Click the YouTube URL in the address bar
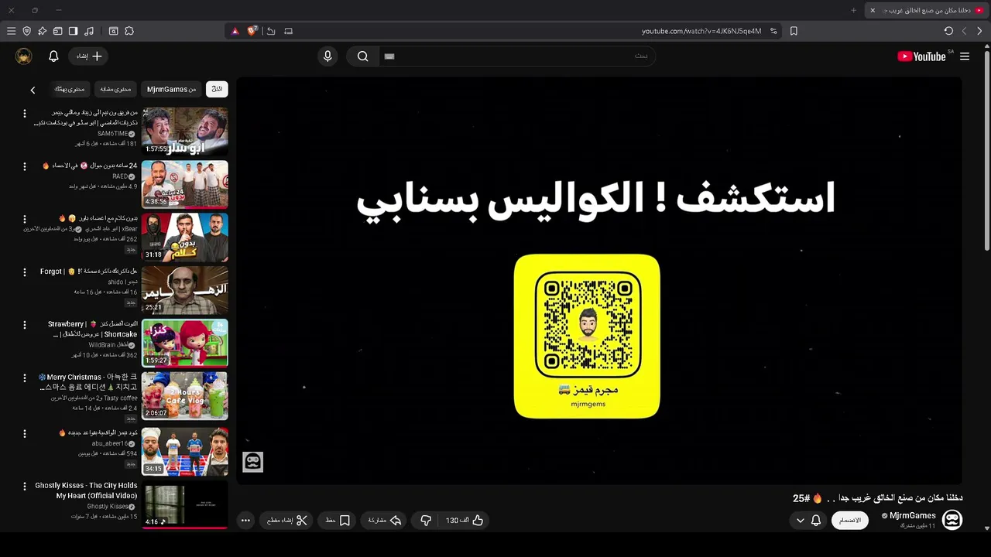991x557 pixels. tap(701, 31)
